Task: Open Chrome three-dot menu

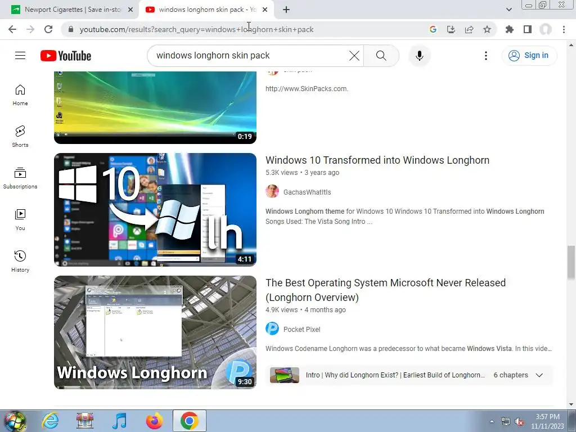Action: coord(564,29)
